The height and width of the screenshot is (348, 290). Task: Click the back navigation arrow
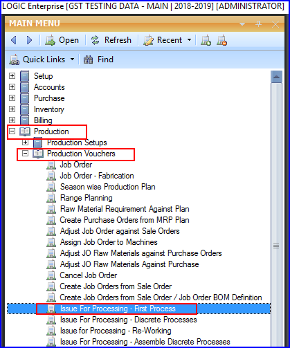(x=14, y=40)
